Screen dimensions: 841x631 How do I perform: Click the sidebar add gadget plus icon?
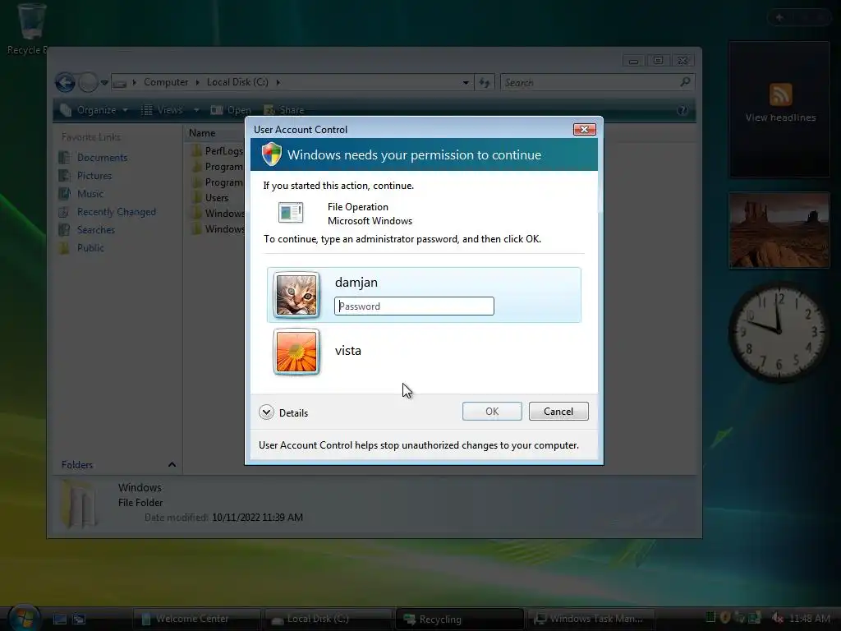pos(779,18)
